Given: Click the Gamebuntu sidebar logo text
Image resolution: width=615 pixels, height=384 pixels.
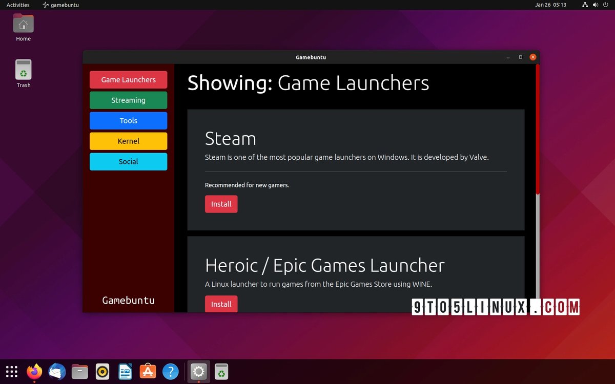Looking at the screenshot, I should pos(128,300).
